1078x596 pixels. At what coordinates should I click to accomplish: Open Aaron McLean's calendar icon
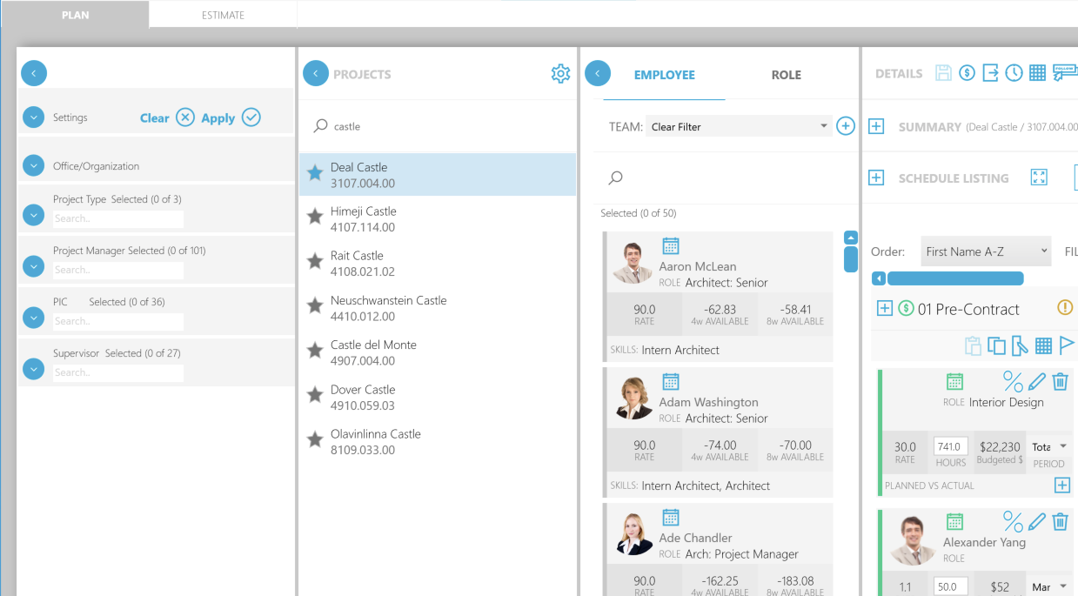[x=670, y=246]
